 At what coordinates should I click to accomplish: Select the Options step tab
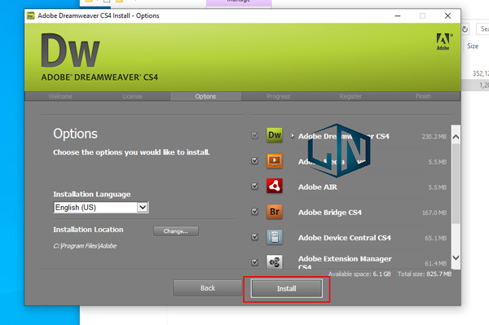[205, 96]
